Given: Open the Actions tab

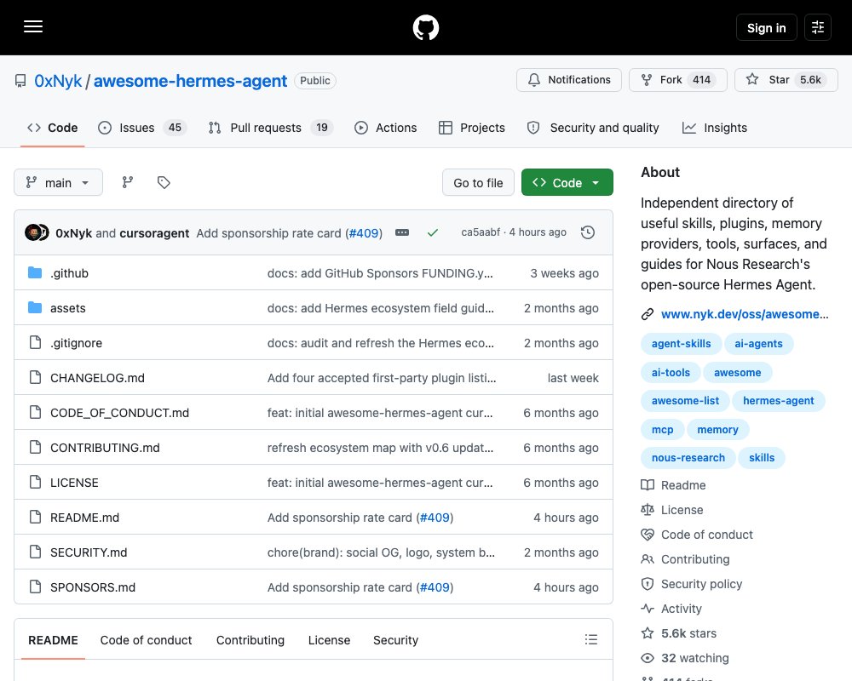Looking at the screenshot, I should click(386, 128).
